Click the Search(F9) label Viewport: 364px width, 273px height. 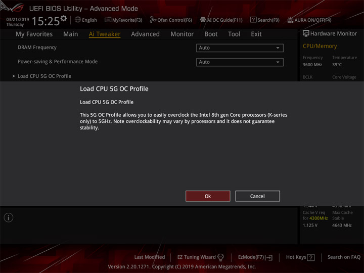point(268,20)
